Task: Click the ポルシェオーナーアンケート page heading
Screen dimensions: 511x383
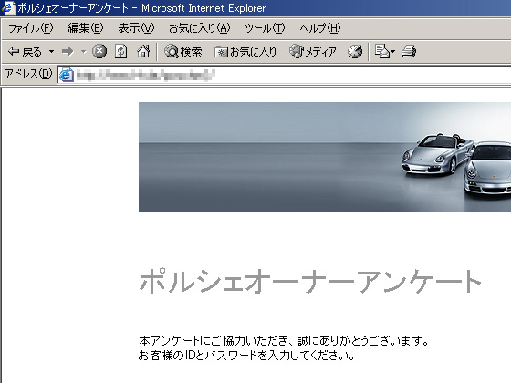Action: [x=310, y=281]
